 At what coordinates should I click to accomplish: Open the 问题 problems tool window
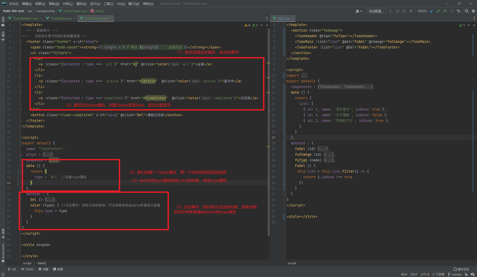[43, 269]
